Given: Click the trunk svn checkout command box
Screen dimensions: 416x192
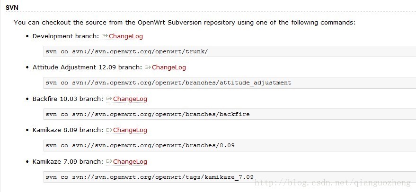Looking at the screenshot, I should 230,51.
